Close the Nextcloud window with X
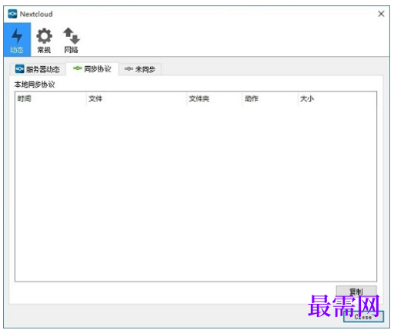The width and height of the screenshot is (394, 330). coord(381,14)
